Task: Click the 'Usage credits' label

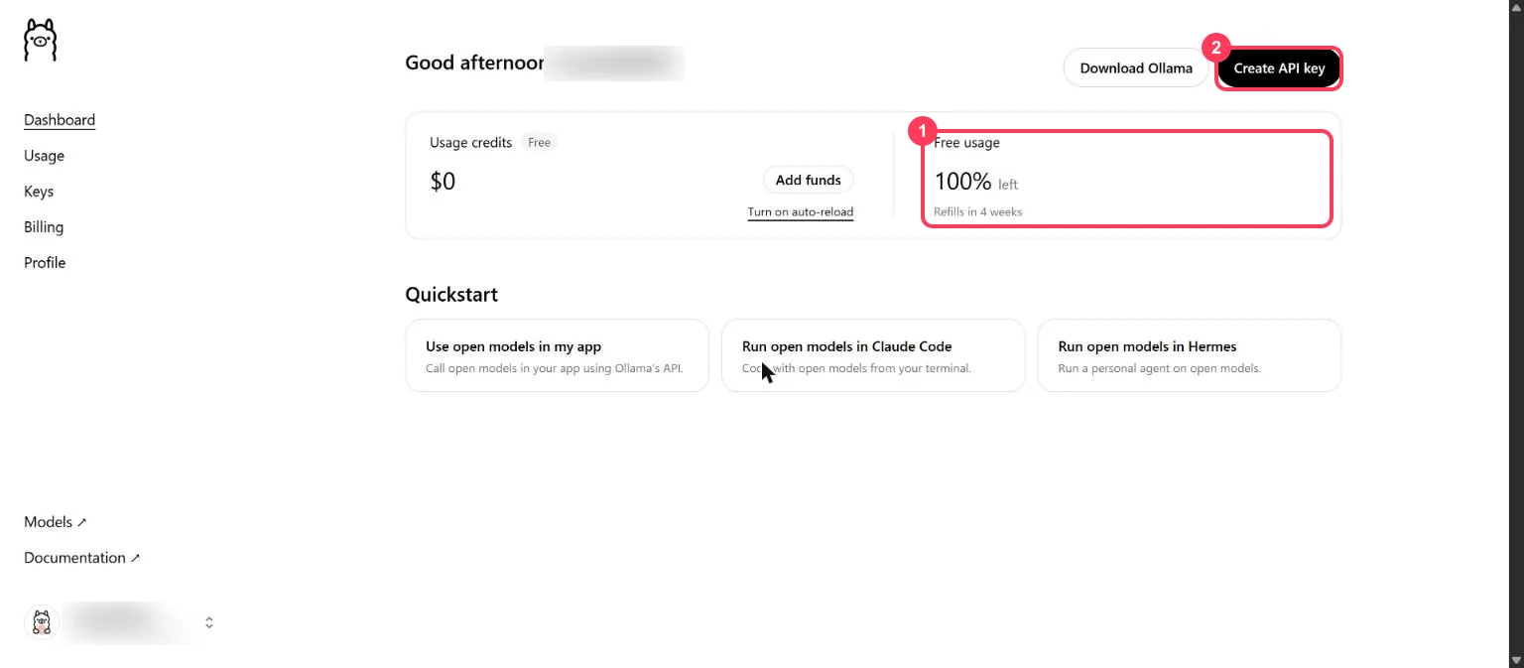Action: click(x=470, y=143)
